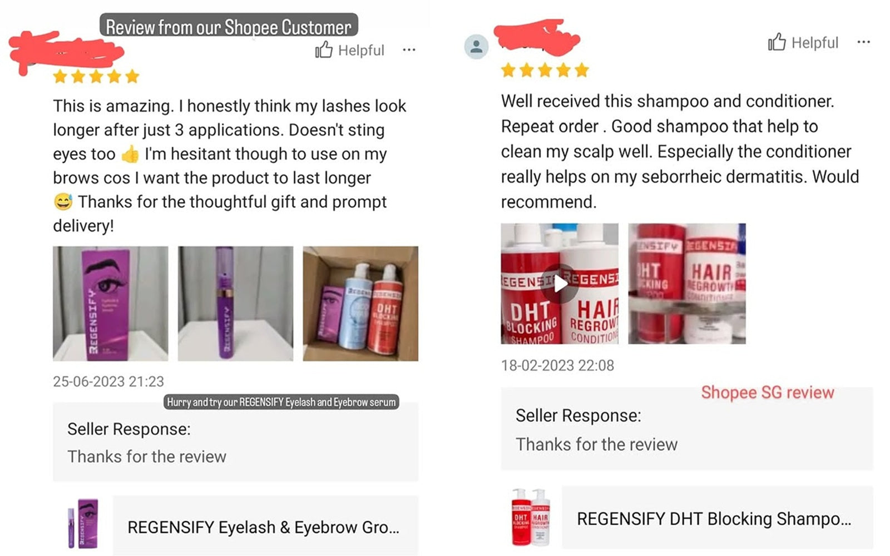The image size is (890, 556).
Task: Open REGENSIFY Eyelash product icon thumbnail
Action: (x=83, y=524)
